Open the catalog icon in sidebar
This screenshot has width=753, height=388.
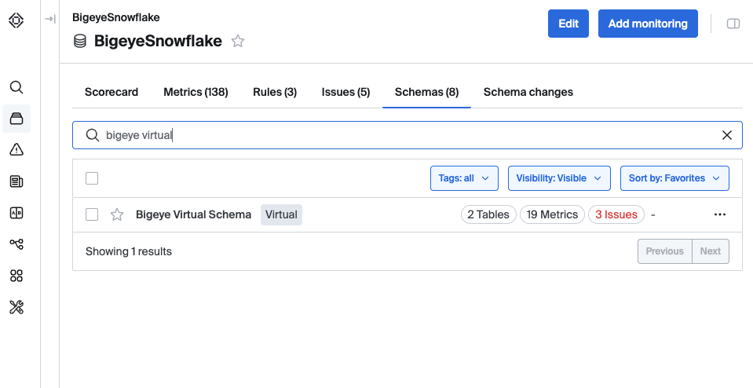pyautogui.click(x=16, y=119)
